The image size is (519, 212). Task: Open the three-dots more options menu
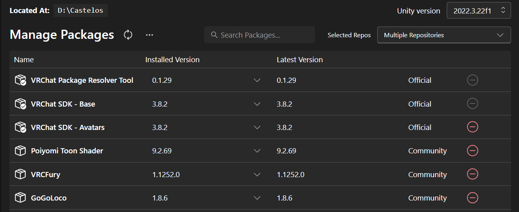(x=149, y=35)
